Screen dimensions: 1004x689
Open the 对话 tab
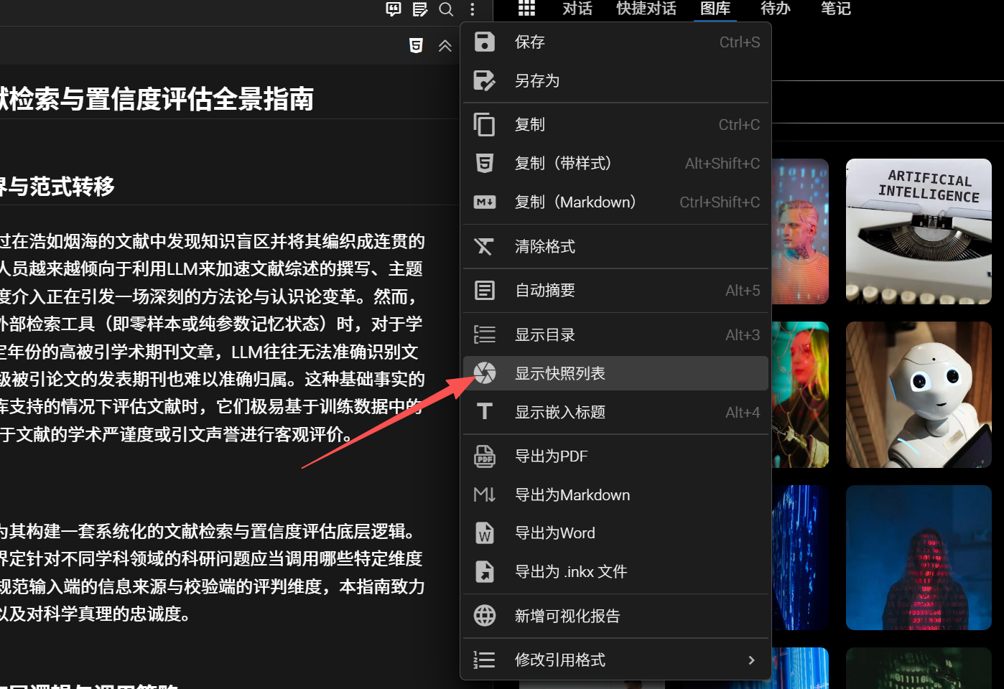click(x=577, y=10)
